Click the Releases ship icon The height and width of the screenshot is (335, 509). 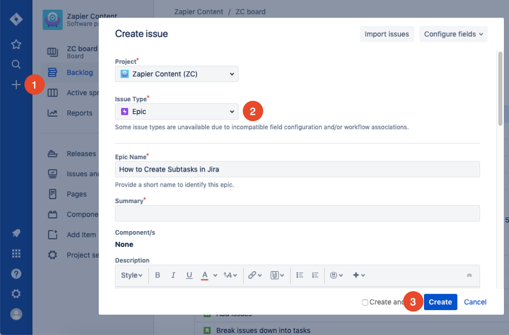pyautogui.click(x=52, y=154)
